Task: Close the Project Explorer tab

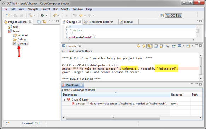Action: coord(30,22)
